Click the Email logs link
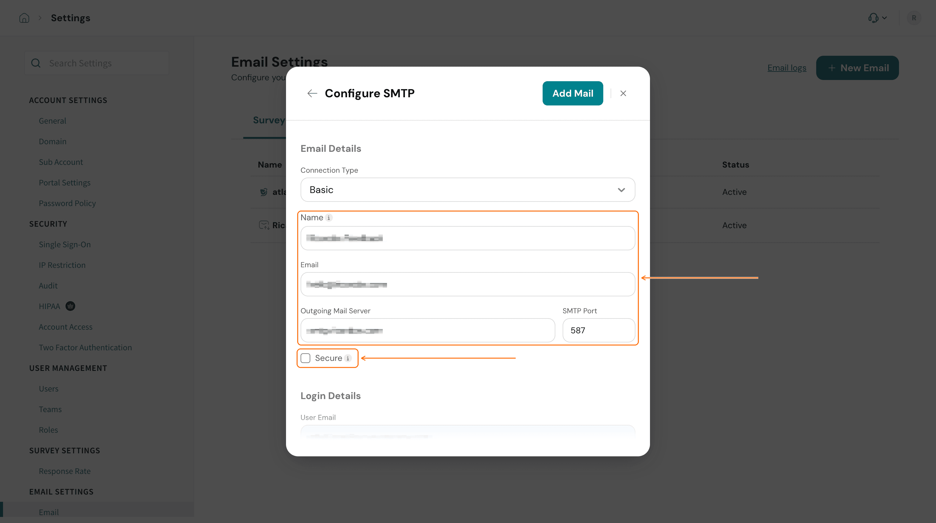Image resolution: width=936 pixels, height=523 pixels. pyautogui.click(x=787, y=68)
